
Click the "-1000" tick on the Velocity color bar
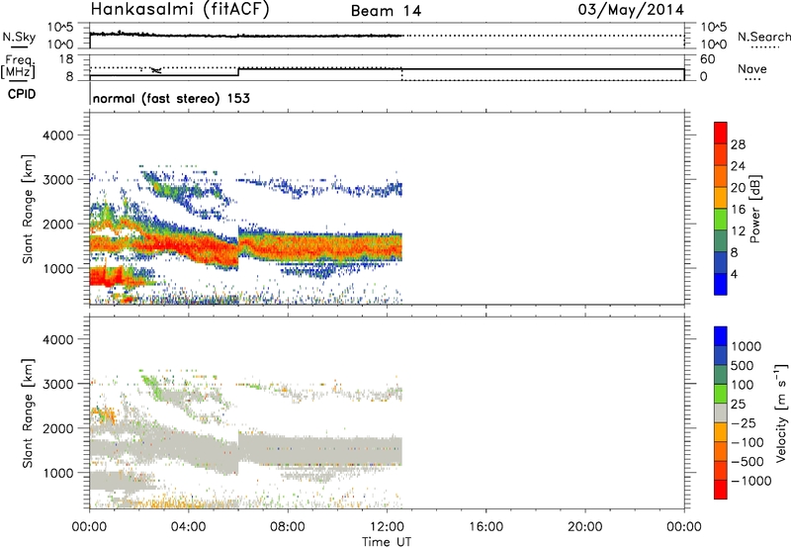[750, 481]
